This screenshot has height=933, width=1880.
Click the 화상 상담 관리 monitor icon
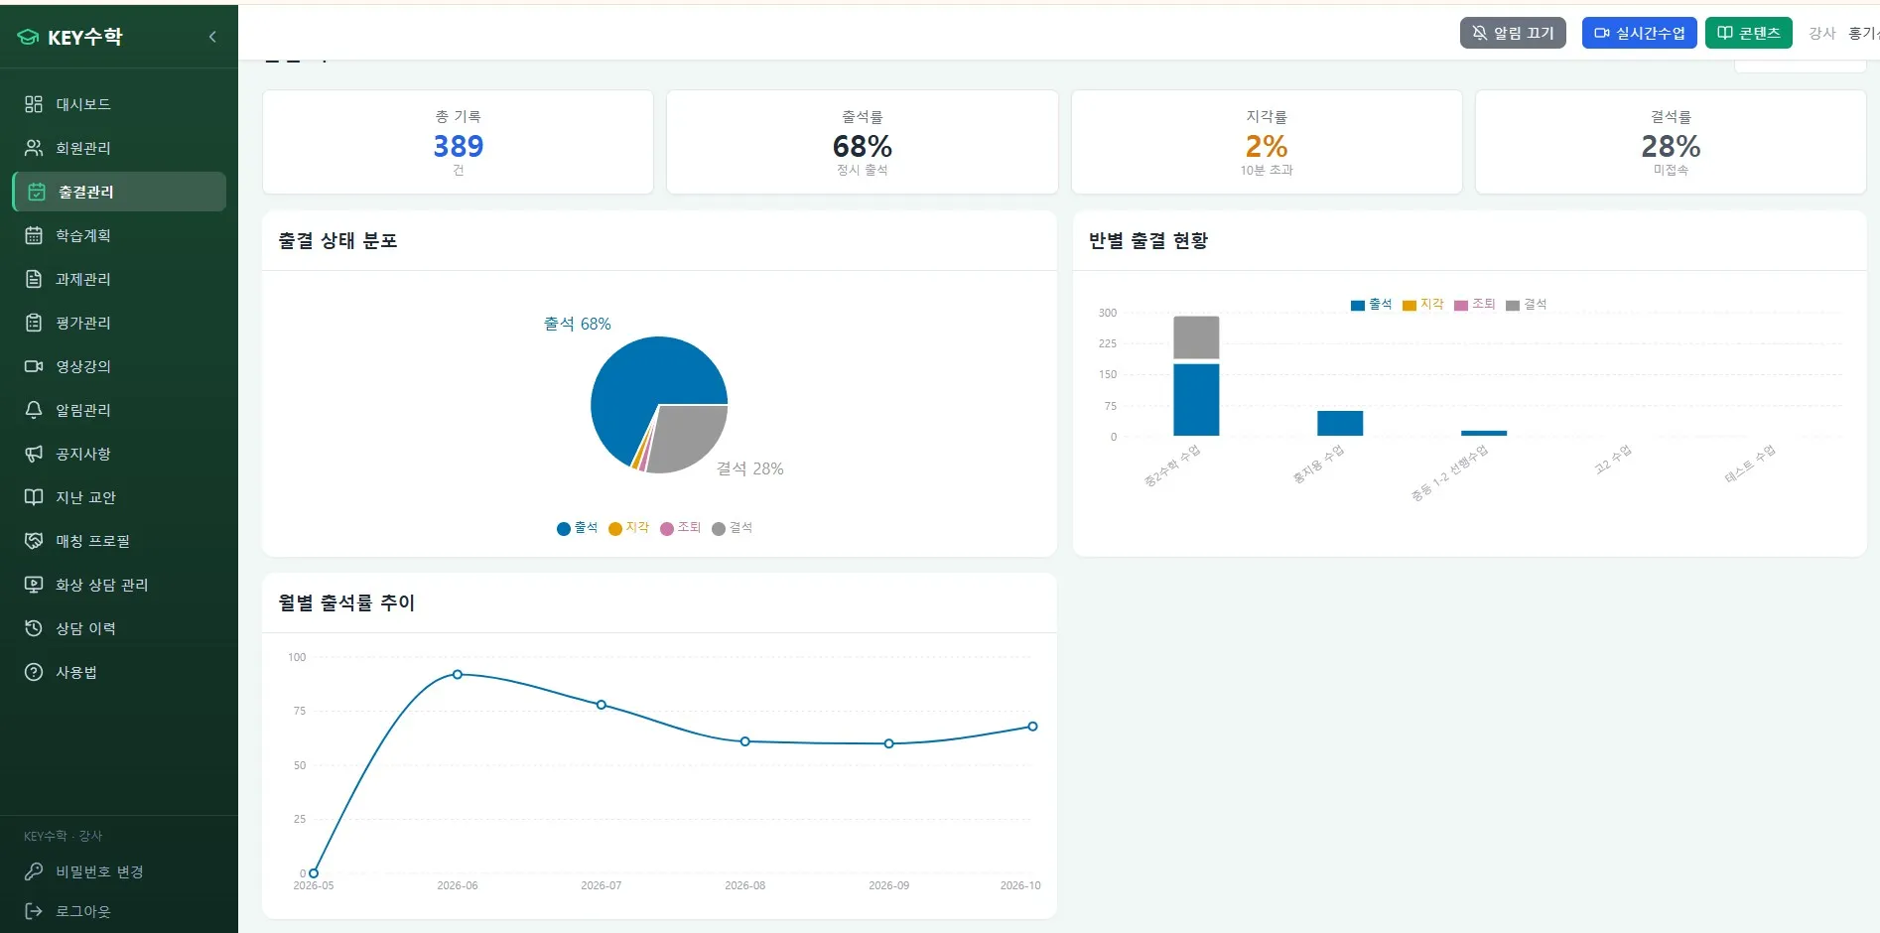(34, 585)
